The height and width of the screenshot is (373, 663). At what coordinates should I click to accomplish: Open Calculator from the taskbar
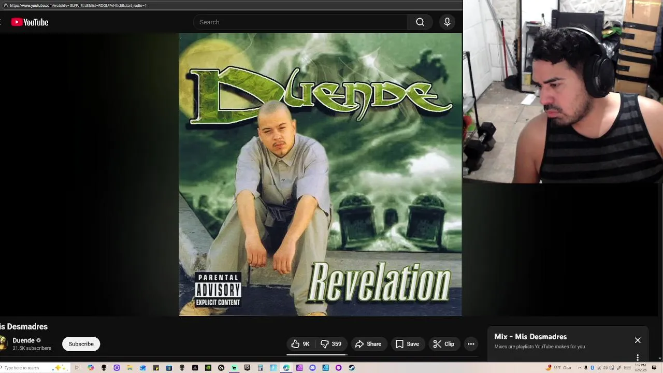260,368
